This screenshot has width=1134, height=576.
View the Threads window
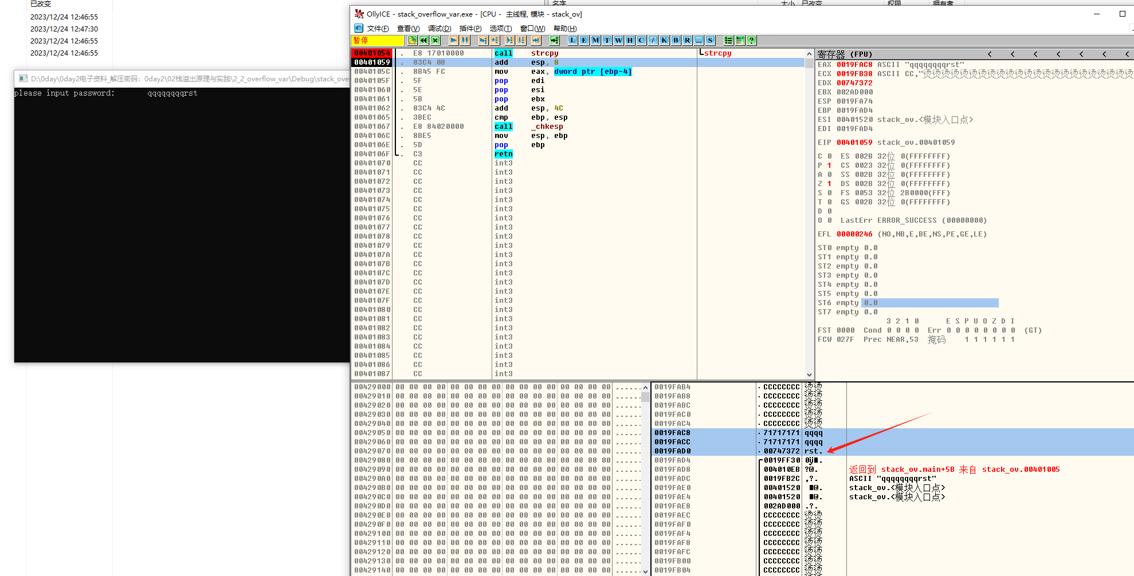606,40
